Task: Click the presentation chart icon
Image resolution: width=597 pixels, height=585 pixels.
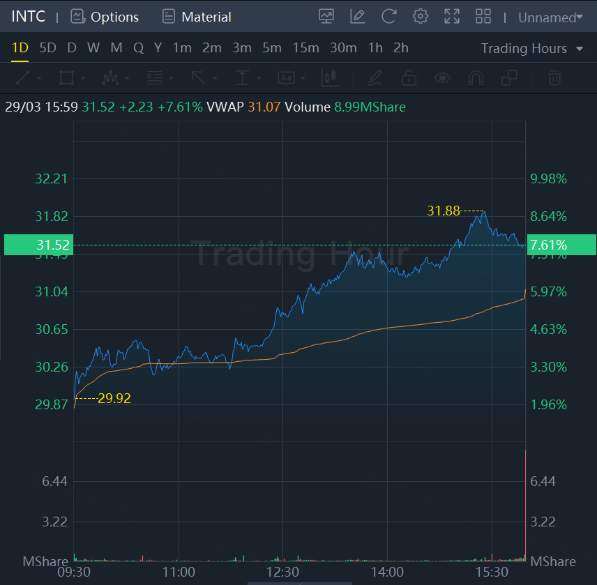Action: (326, 17)
